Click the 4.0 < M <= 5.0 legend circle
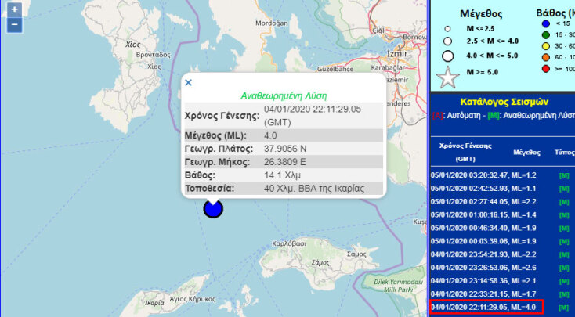The width and height of the screenshot is (575, 317). [x=447, y=55]
